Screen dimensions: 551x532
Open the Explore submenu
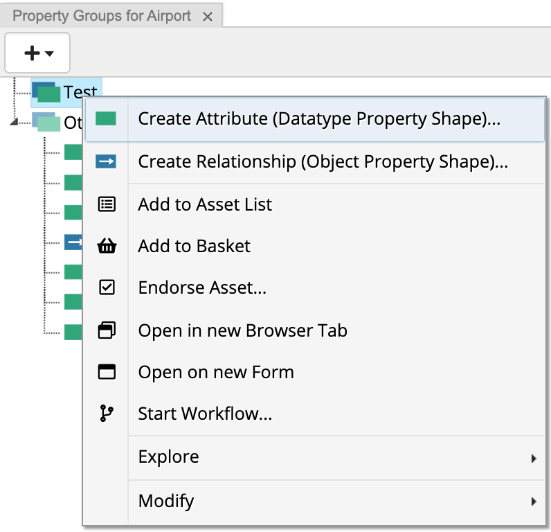point(315,456)
